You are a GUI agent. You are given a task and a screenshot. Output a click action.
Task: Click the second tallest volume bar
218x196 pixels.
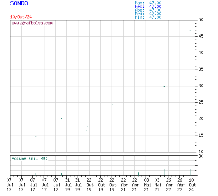point(87,170)
